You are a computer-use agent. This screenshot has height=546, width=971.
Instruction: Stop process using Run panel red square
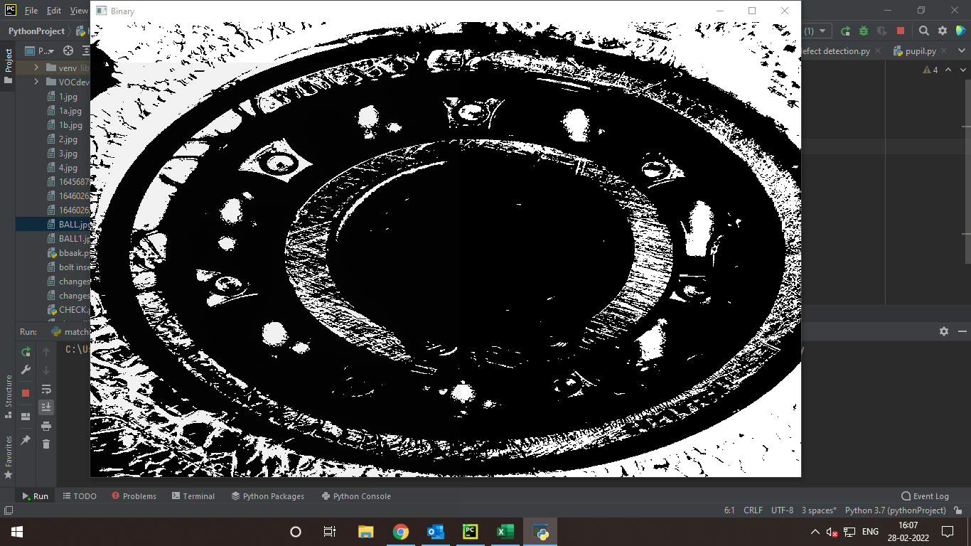point(26,393)
